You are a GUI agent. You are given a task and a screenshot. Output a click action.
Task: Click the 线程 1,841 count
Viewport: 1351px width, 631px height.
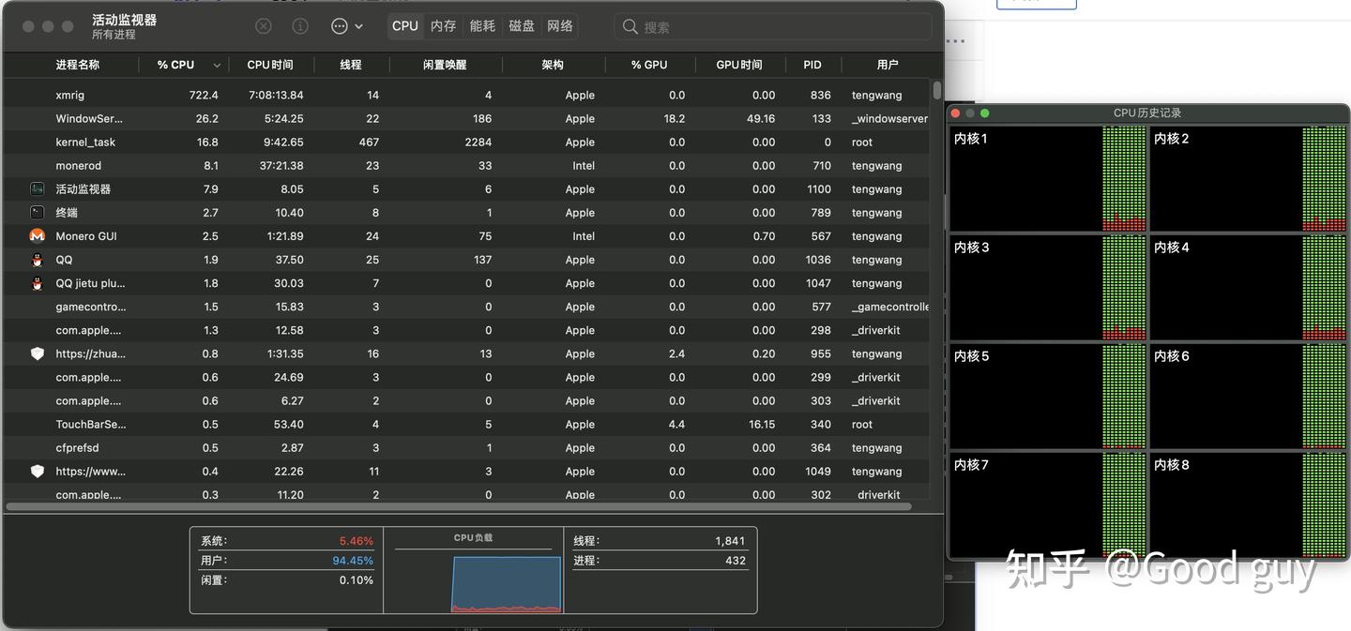pos(730,541)
